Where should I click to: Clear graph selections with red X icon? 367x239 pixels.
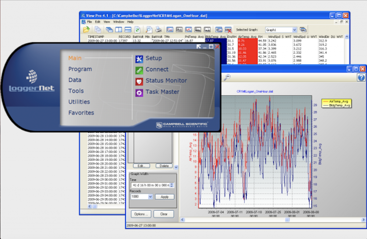228,30
